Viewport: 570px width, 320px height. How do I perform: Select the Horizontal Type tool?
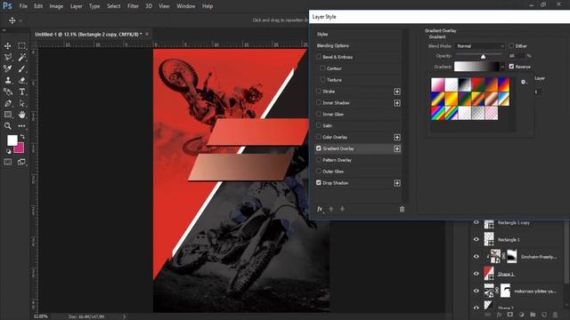tap(21, 92)
